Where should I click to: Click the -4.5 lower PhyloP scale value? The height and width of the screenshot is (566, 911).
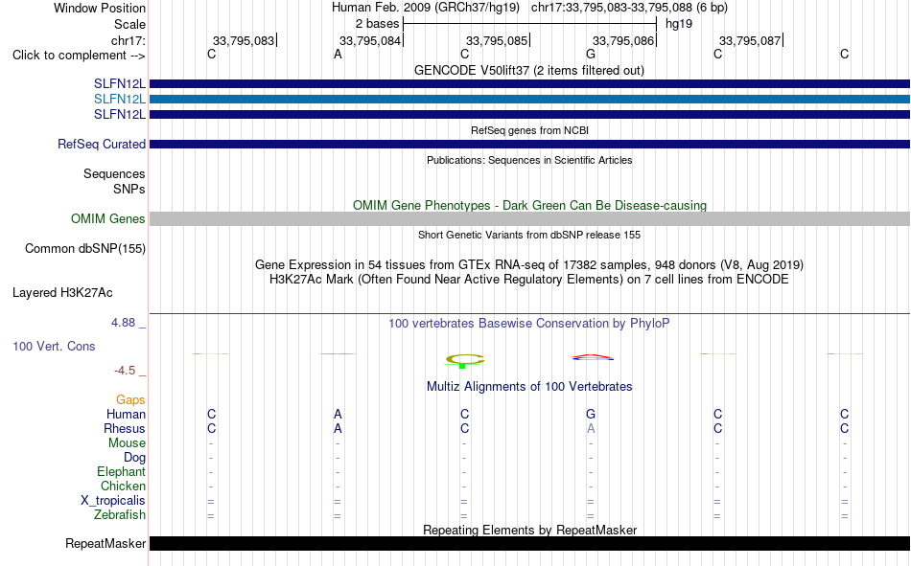[x=125, y=371]
